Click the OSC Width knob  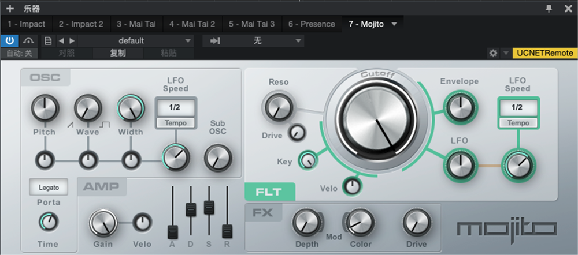pos(131,108)
